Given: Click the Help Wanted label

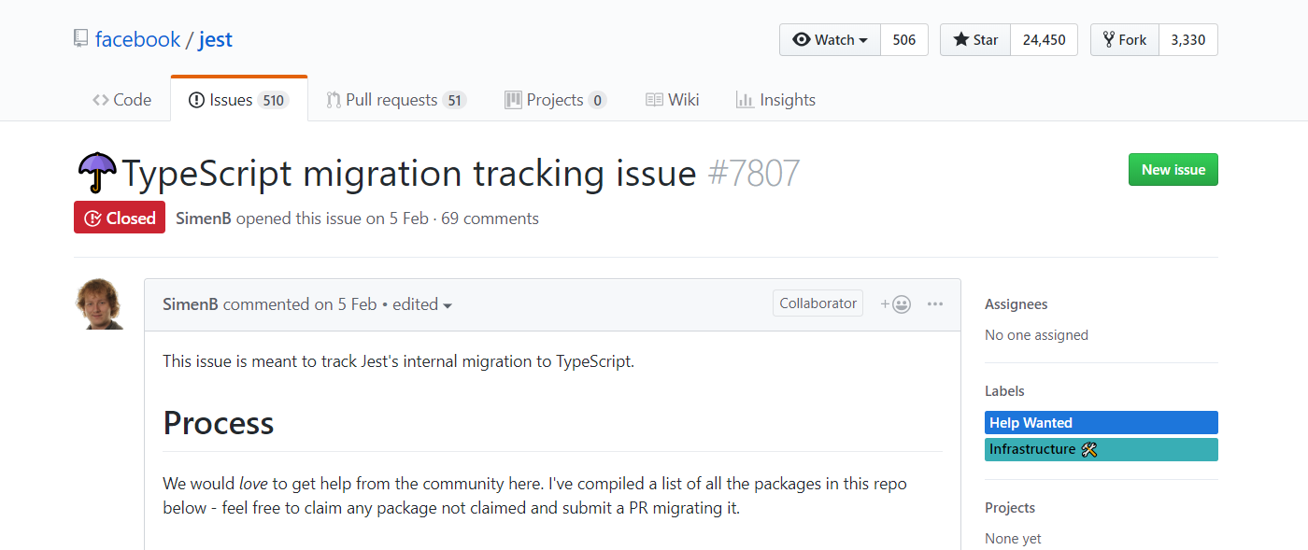Looking at the screenshot, I should (1102, 423).
